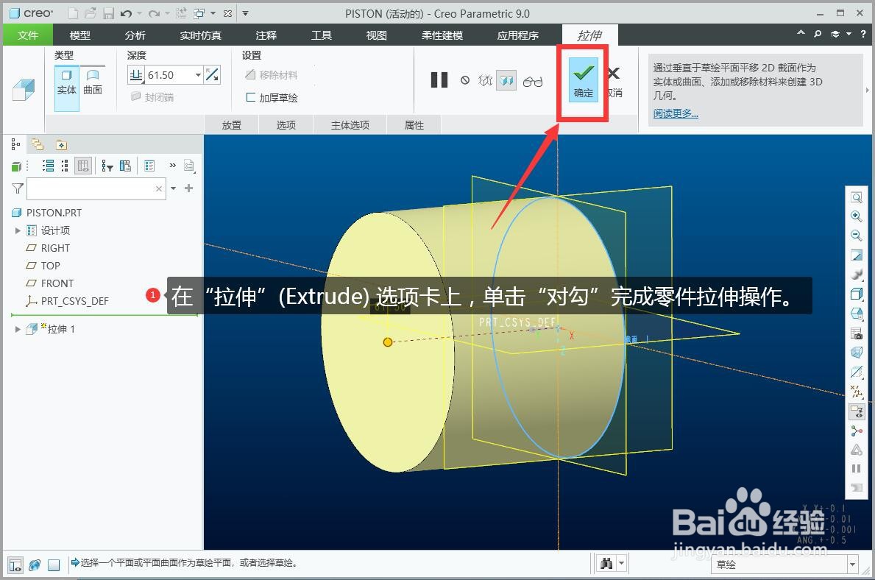
Task: Open the Placement (放置) tab
Action: [x=232, y=125]
